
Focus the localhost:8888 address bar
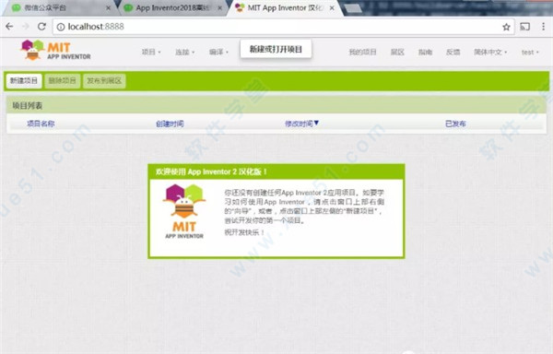tap(284, 27)
